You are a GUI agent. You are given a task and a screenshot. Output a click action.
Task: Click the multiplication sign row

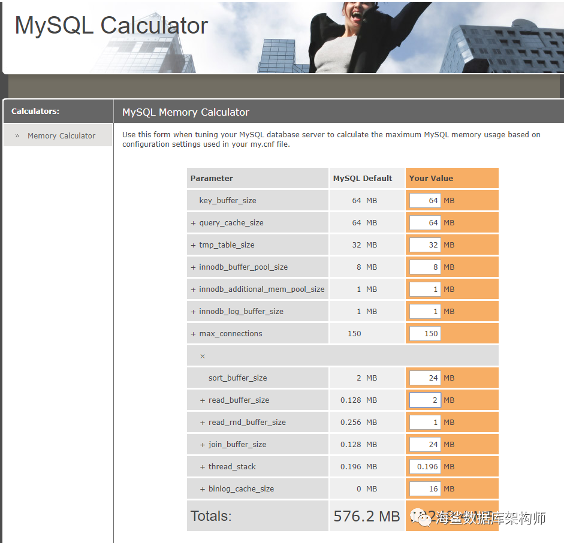point(342,356)
